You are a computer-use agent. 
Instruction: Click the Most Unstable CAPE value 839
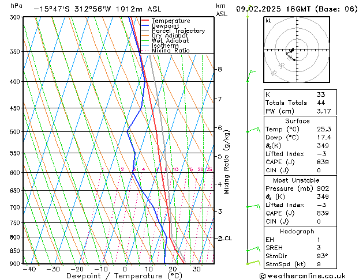coord(323,213)
